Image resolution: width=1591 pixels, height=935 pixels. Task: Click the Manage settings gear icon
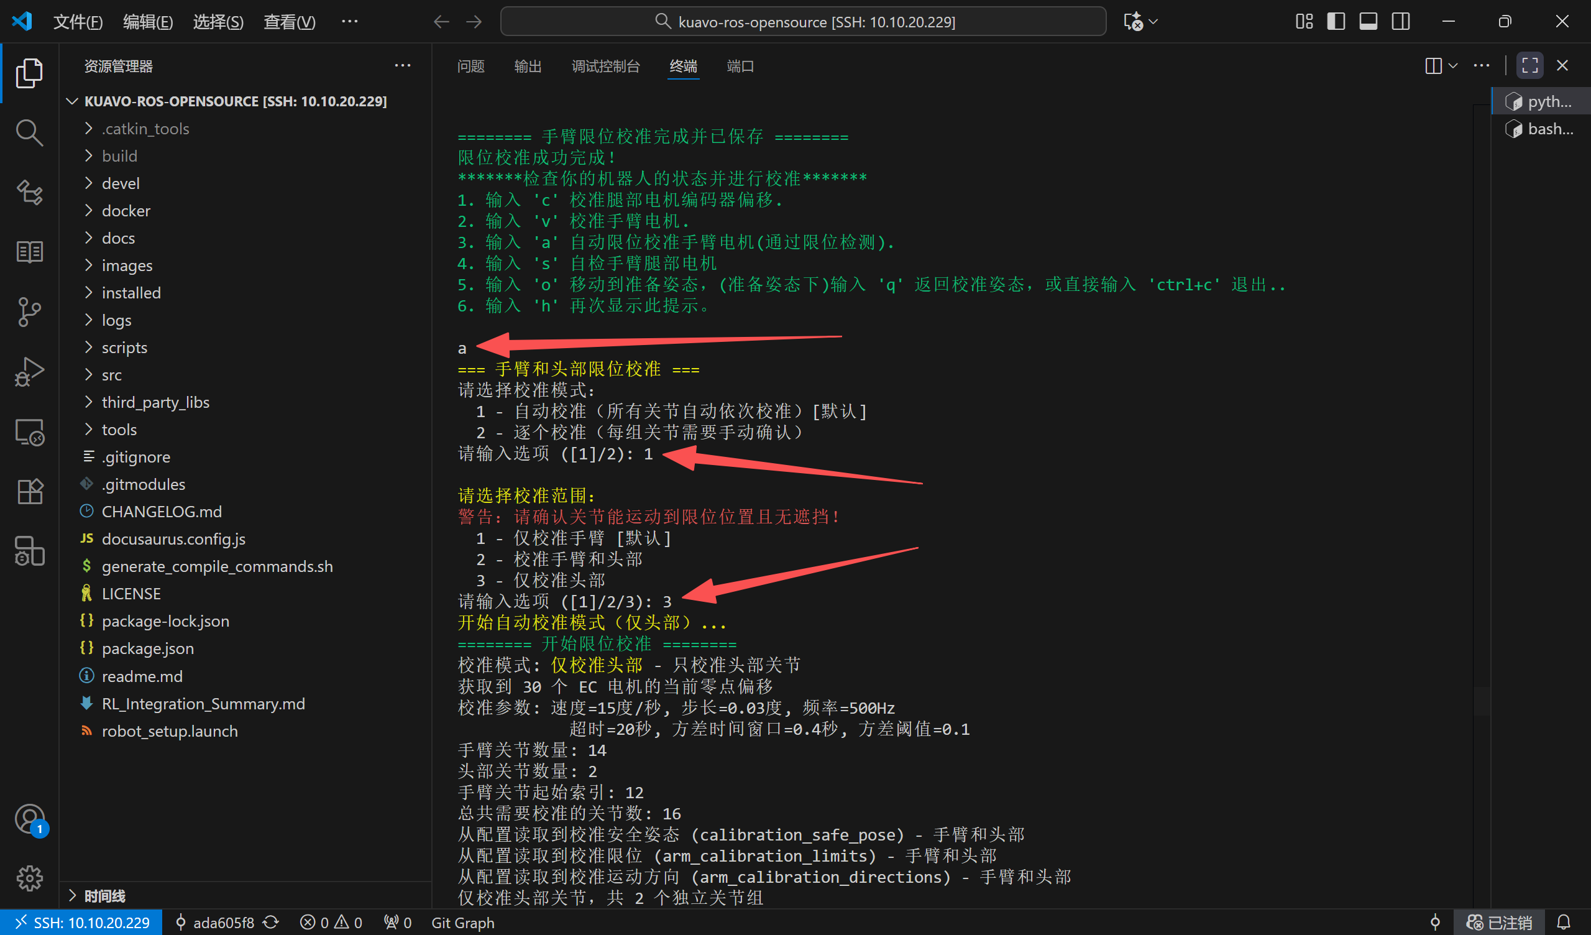pyautogui.click(x=29, y=878)
